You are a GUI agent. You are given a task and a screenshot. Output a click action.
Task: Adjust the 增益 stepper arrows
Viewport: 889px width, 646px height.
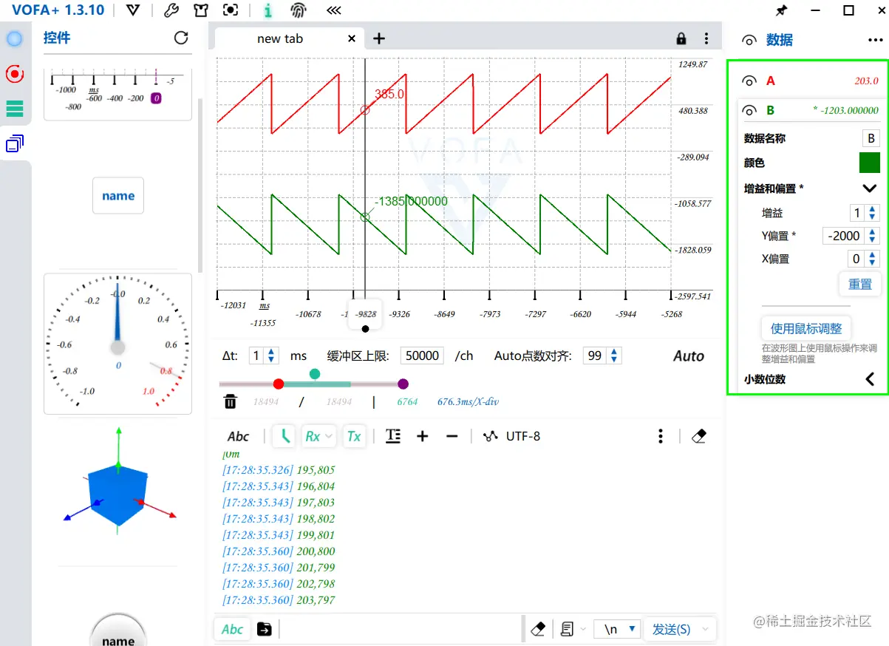tap(873, 213)
